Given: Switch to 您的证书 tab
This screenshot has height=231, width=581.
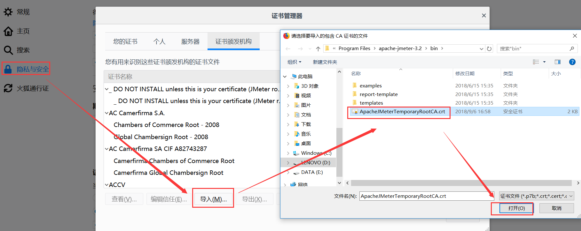Looking at the screenshot, I should [125, 41].
